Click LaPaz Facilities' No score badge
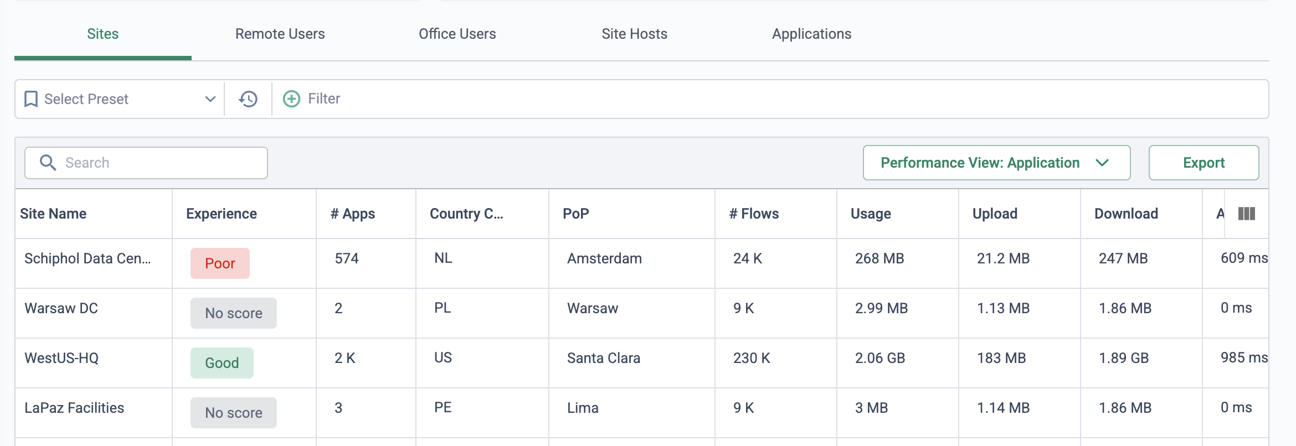 [234, 413]
